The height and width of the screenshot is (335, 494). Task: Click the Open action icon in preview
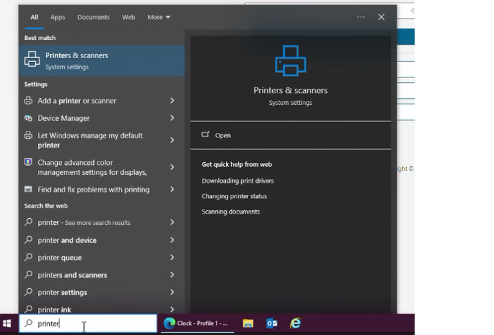(205, 134)
